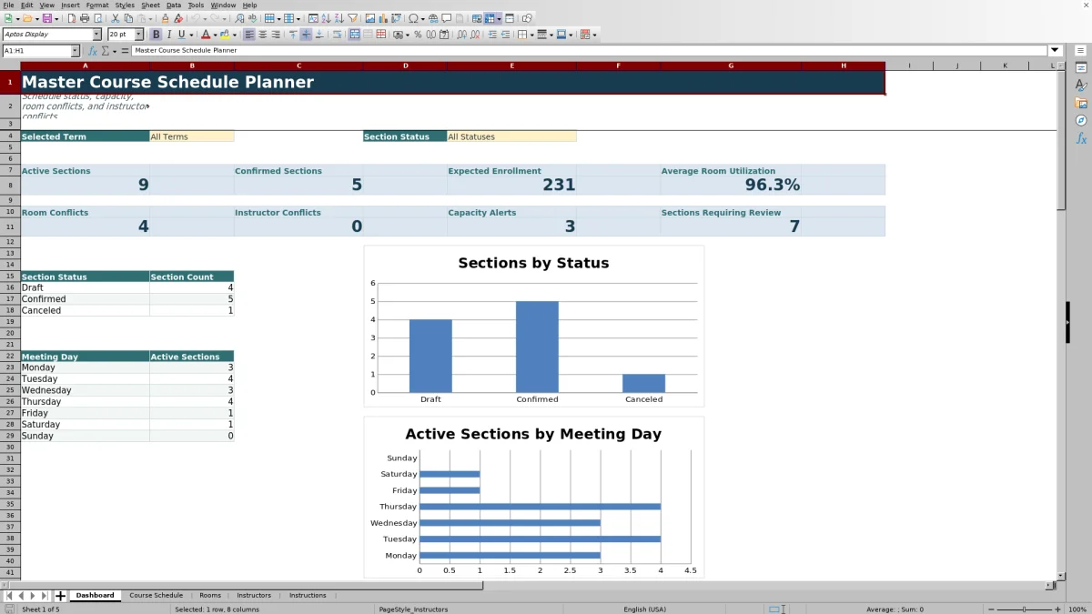Click the Insert Hyperlink icon
Screen dimensions: 1092x614
tap(433, 18)
